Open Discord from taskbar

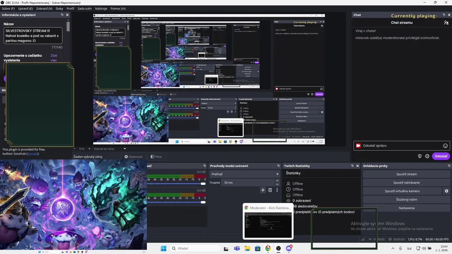289,248
